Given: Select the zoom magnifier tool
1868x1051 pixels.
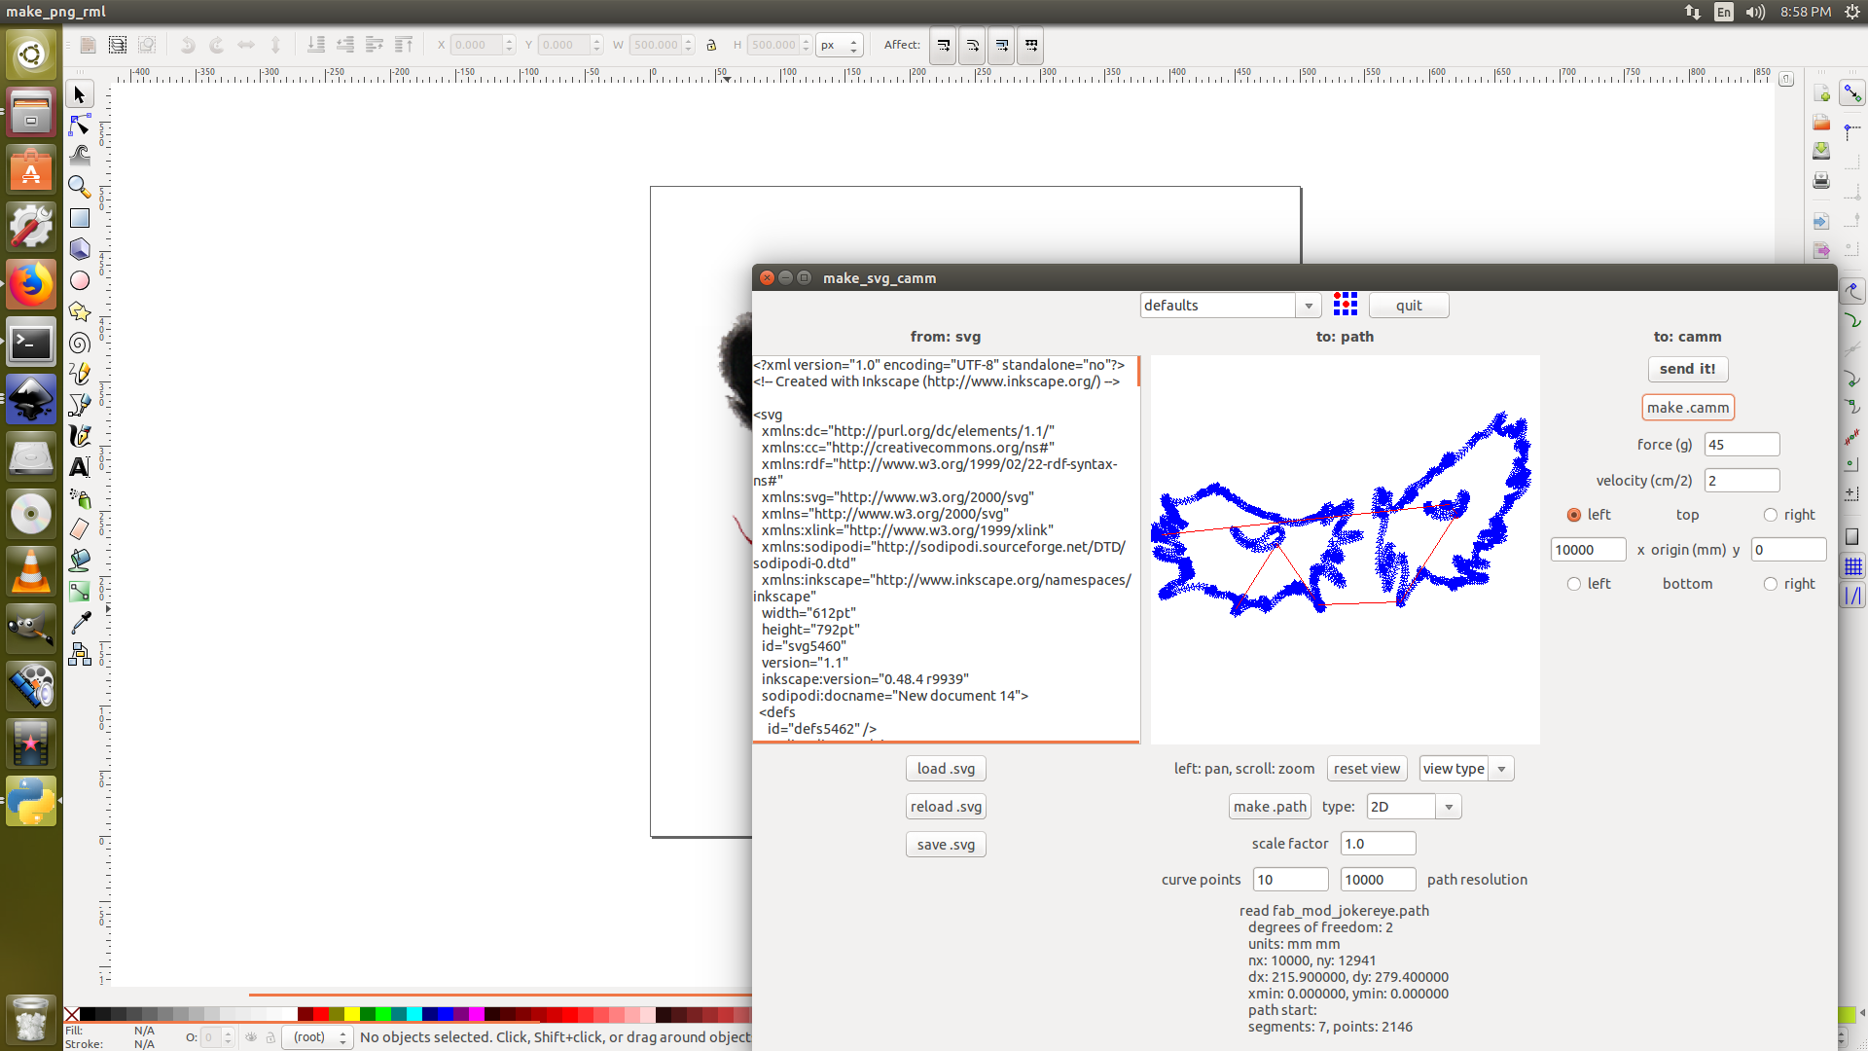Looking at the screenshot, I should pyautogui.click(x=80, y=187).
